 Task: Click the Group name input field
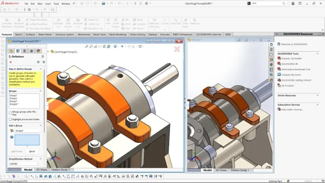[x=27, y=131]
